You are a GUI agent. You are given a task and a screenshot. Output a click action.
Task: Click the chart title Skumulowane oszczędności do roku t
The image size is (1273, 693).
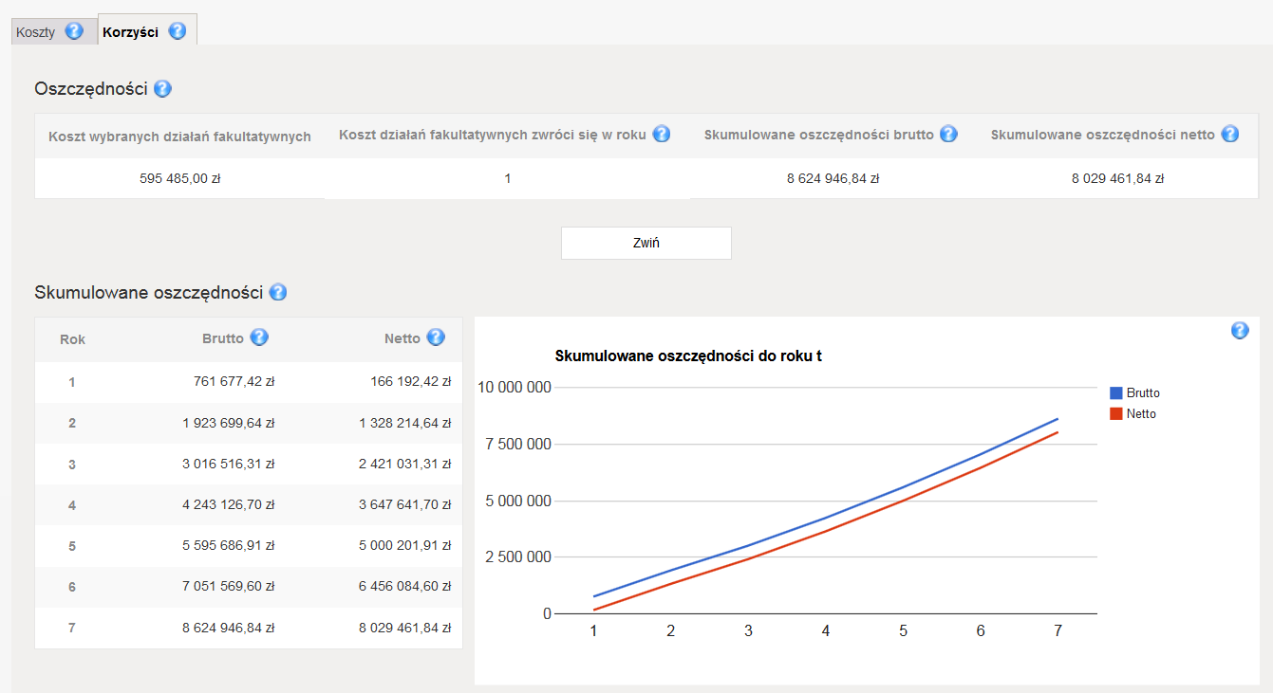688,356
